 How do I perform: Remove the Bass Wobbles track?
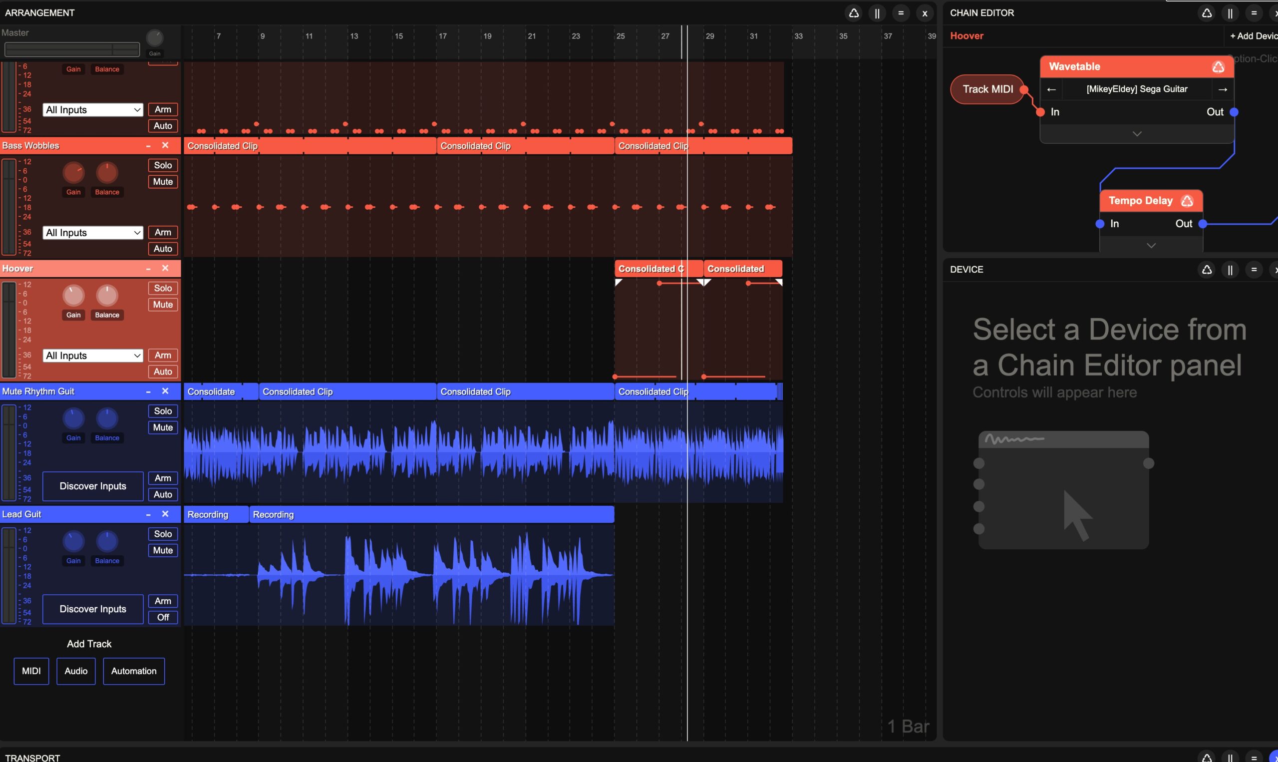tap(165, 145)
